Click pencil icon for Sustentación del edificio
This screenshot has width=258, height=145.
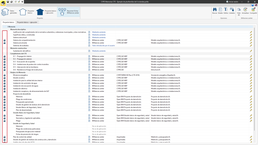tap(251, 51)
